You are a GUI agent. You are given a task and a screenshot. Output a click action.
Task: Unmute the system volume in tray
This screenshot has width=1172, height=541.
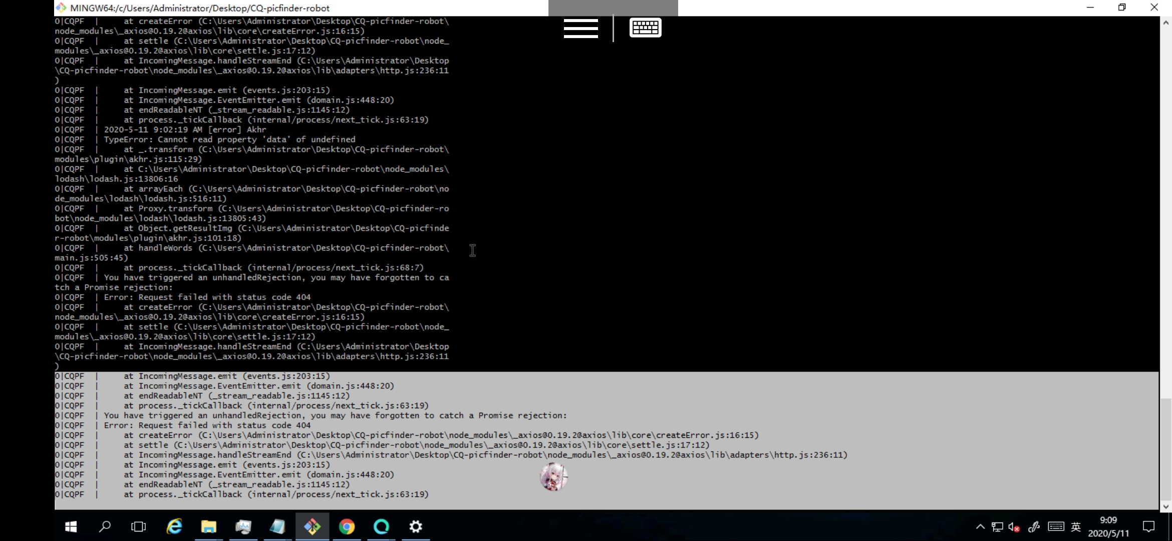[x=1014, y=526]
